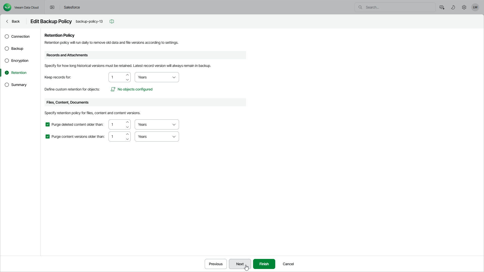Open the Purge deleted content Years dropdown

click(x=157, y=124)
